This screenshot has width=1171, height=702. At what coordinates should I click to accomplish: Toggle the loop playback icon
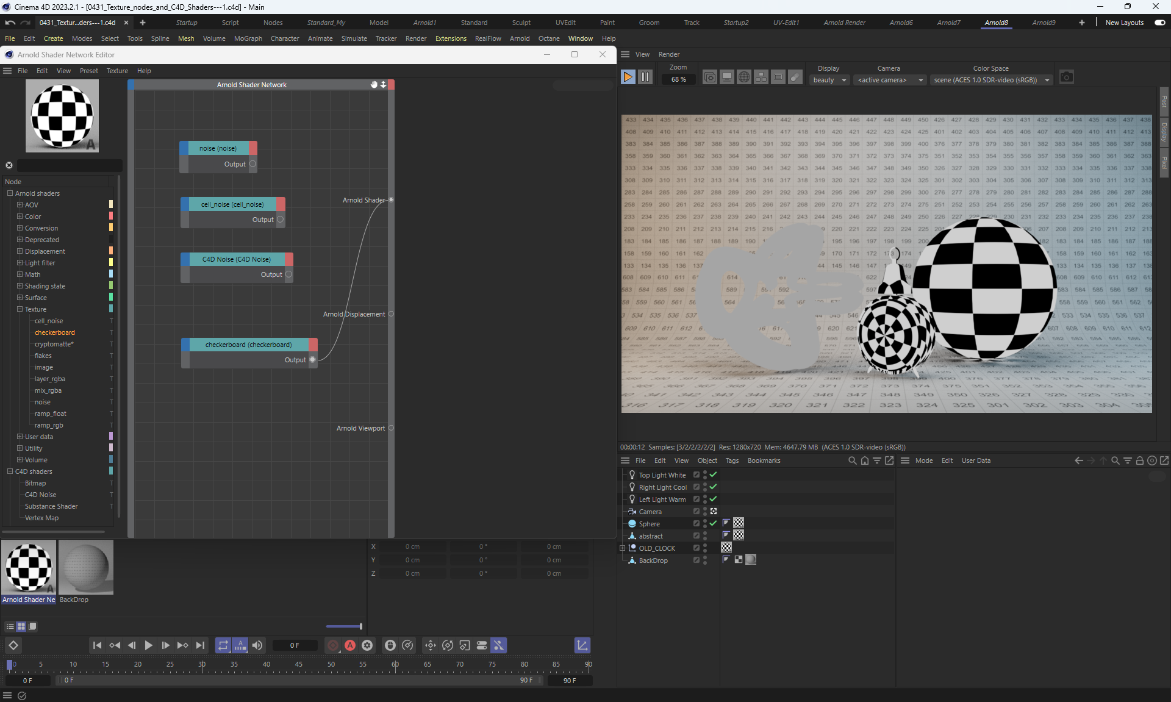[x=223, y=645]
